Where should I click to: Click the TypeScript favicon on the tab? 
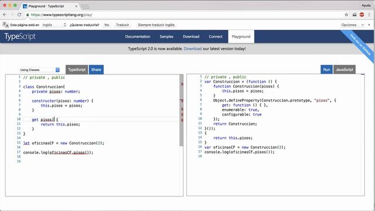(25, 6)
